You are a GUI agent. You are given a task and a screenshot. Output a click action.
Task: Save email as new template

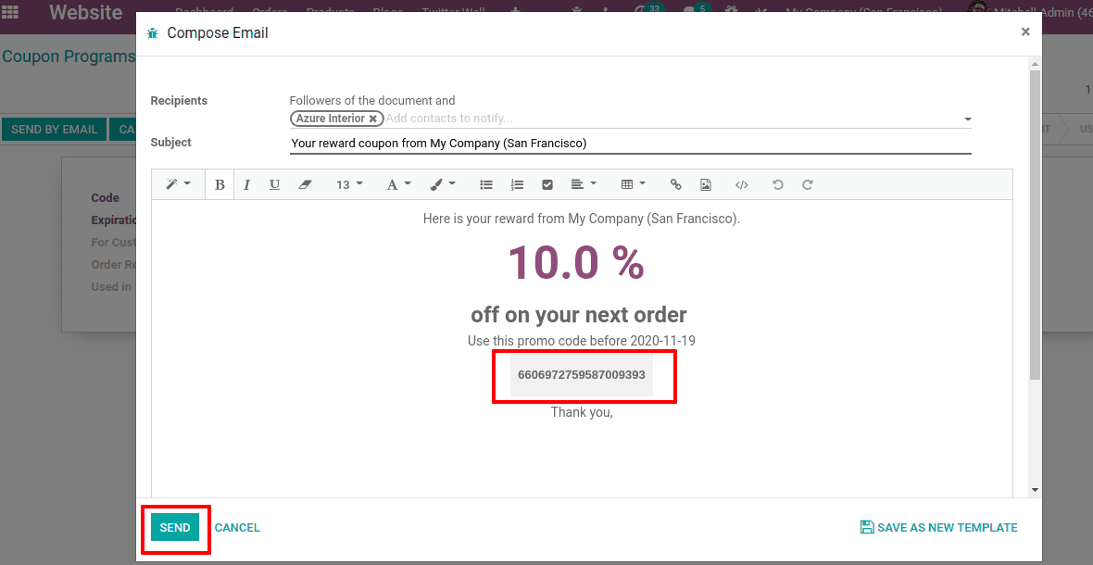pos(939,527)
